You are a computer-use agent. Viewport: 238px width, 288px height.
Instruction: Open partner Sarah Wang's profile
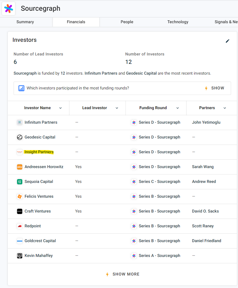coord(203,167)
